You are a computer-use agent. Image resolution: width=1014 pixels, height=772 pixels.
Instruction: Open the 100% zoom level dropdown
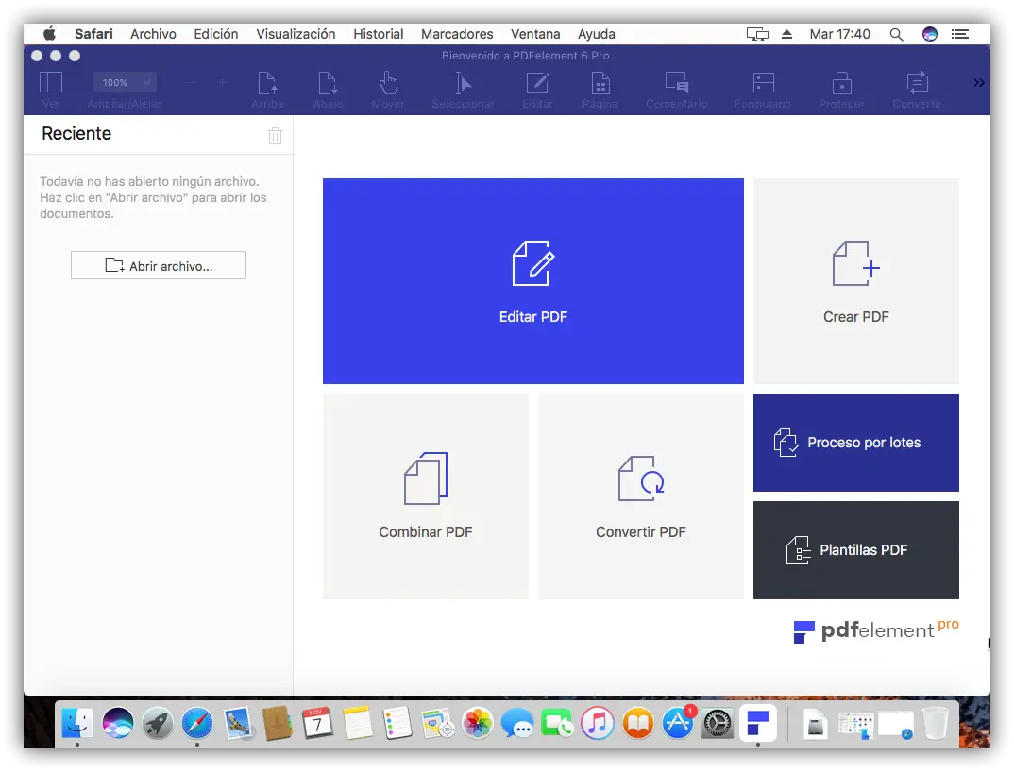pos(125,83)
